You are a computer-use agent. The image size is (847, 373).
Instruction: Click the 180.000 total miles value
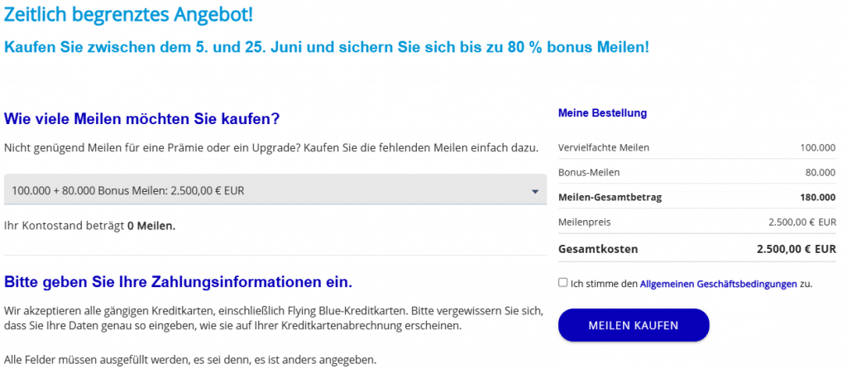pos(818,197)
